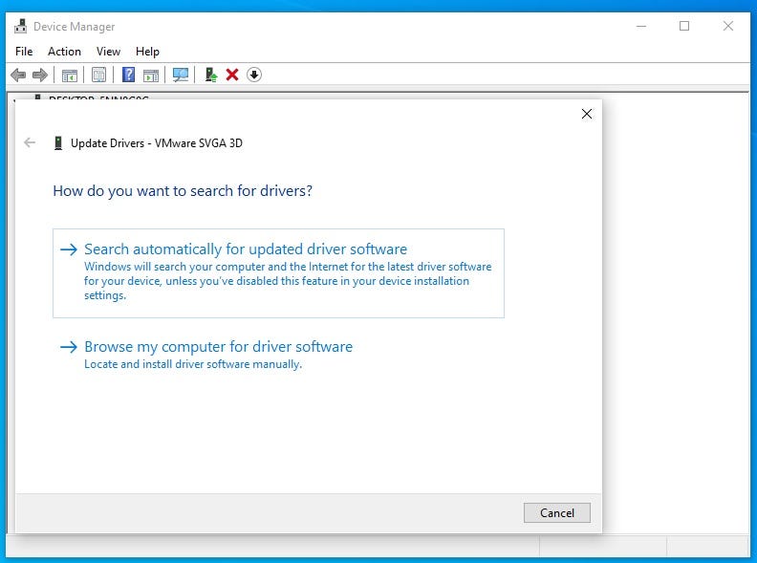Viewport: 757px width, 563px height.
Task: Open the Action menu
Action: click(64, 52)
